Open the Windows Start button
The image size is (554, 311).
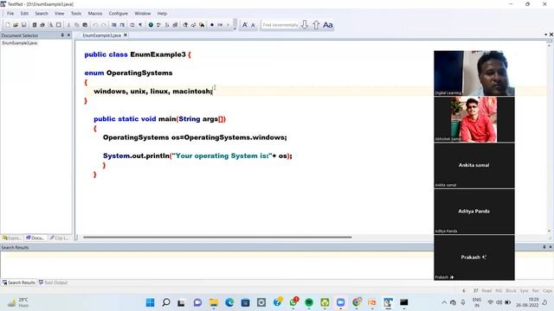tap(150, 302)
